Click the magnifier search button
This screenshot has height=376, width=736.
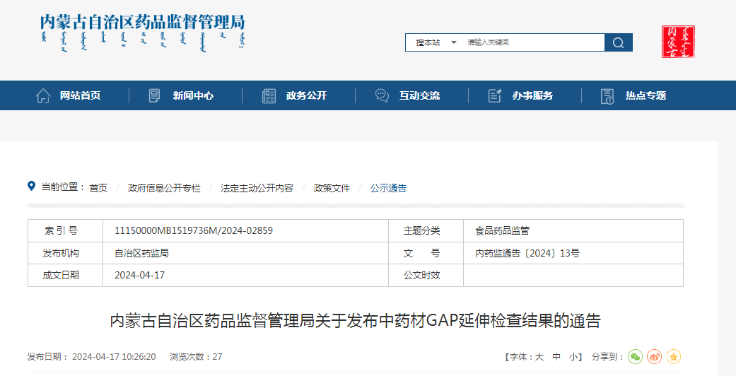pyautogui.click(x=618, y=42)
